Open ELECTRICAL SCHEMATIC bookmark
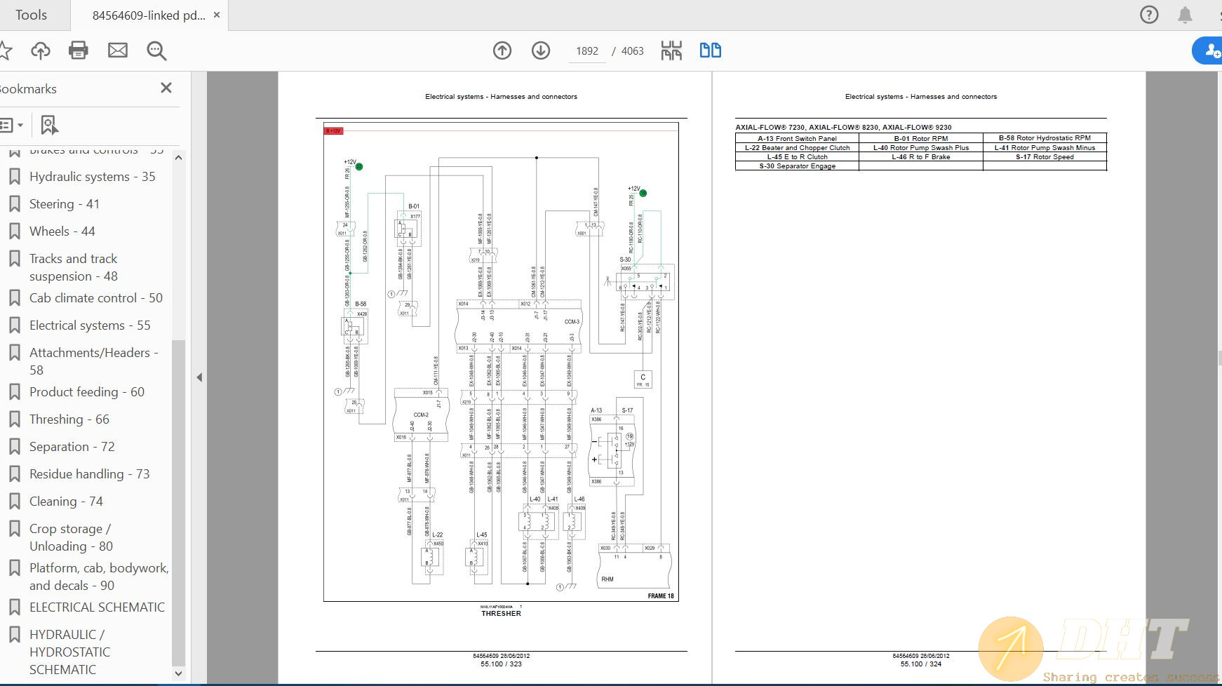1222x686 pixels. tap(97, 607)
